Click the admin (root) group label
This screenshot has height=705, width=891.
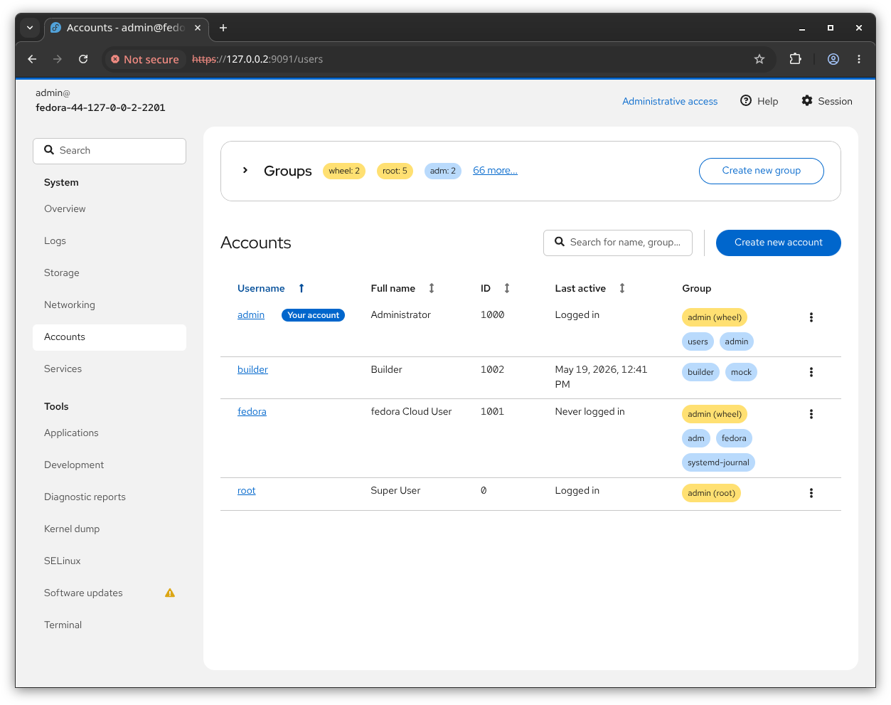[711, 493]
